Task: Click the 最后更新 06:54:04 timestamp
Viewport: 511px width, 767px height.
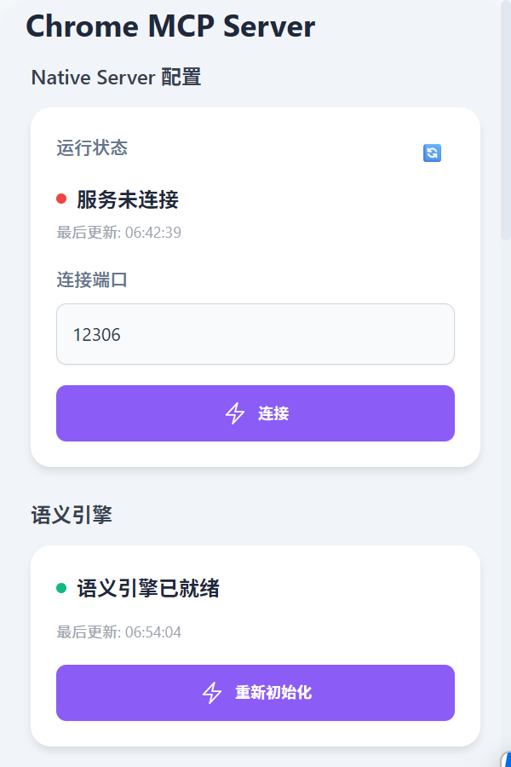Action: point(118,632)
